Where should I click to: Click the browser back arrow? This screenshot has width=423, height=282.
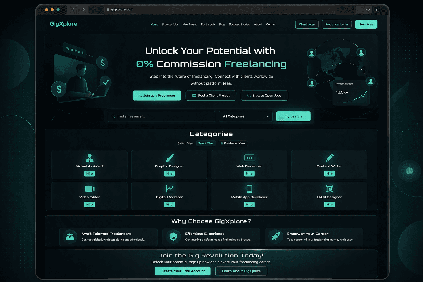(73, 10)
